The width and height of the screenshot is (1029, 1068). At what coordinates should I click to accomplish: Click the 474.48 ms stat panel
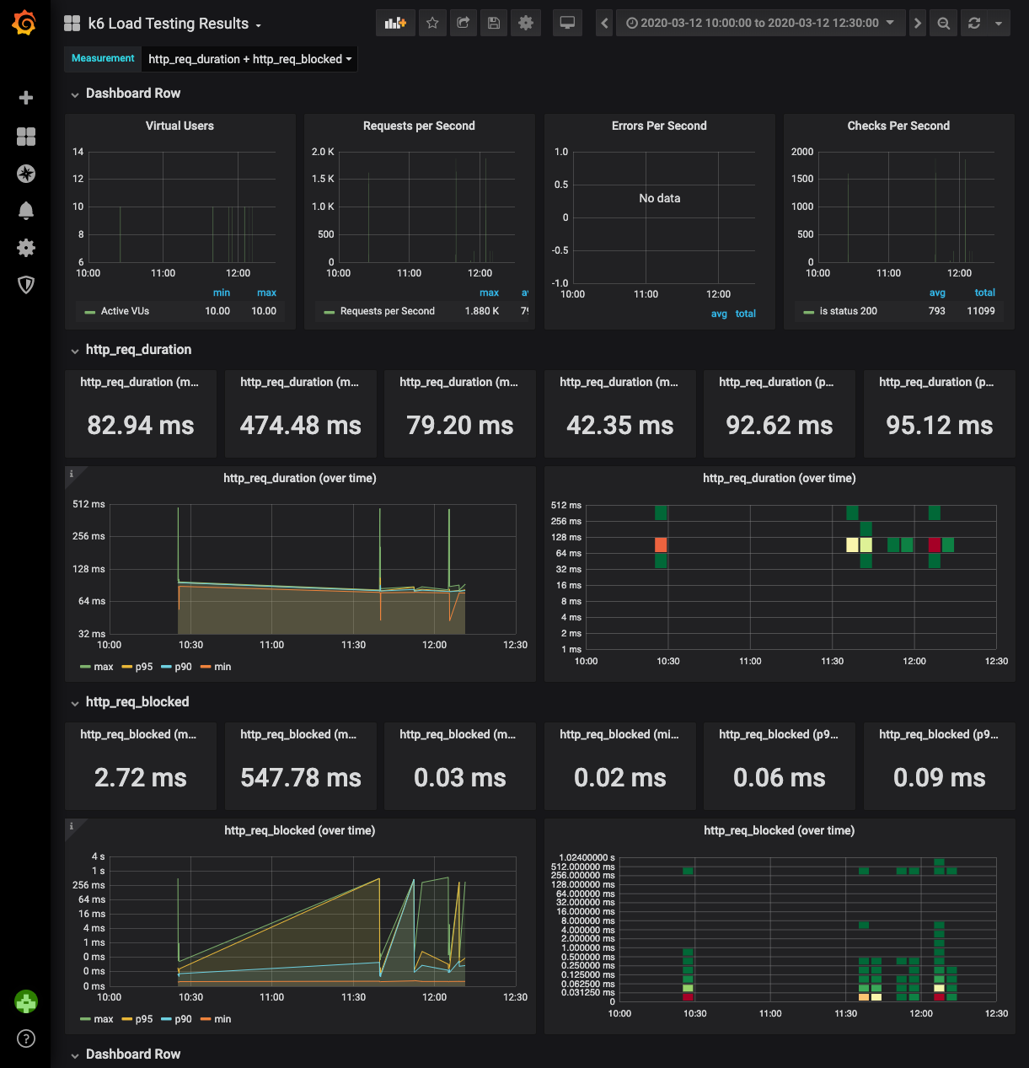300,414
